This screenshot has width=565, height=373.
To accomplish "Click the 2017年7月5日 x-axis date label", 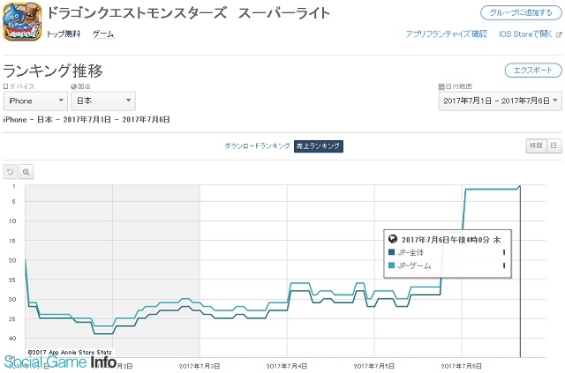I will tap(374, 366).
